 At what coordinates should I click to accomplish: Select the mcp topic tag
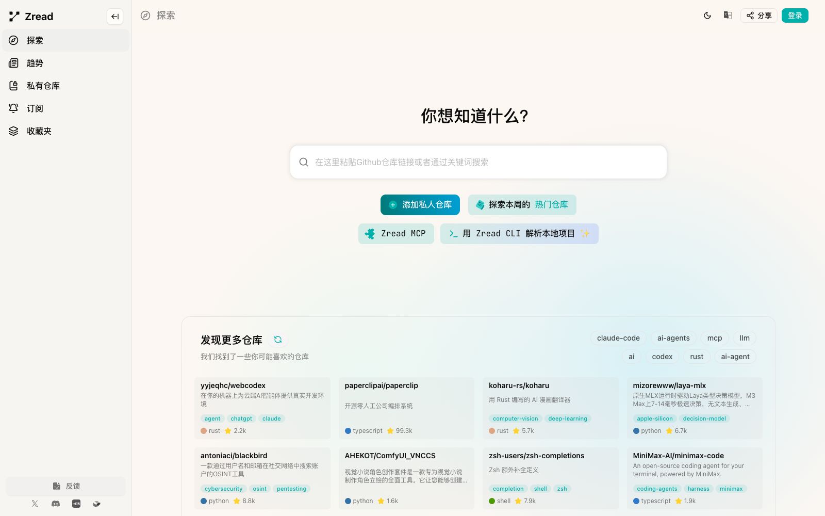point(715,338)
